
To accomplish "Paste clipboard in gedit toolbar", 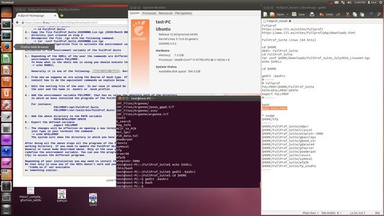I will (362, 14).
